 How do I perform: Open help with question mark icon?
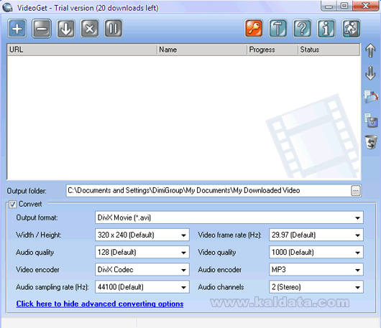302,29
